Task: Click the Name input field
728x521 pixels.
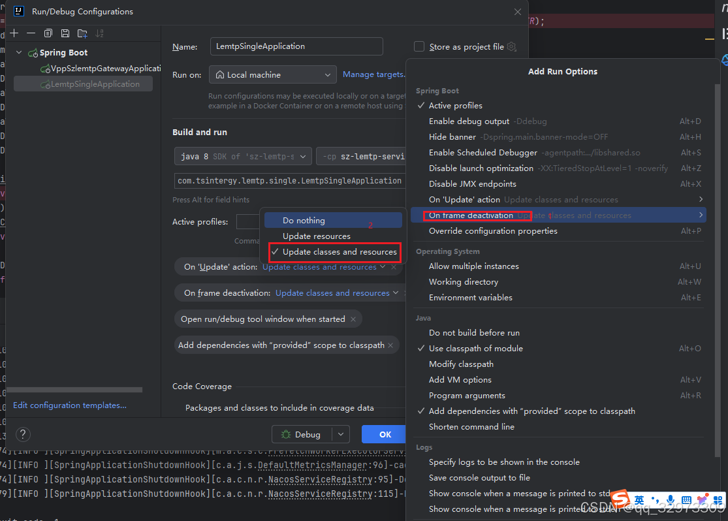Action: click(296, 46)
